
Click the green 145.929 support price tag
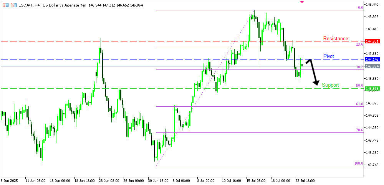point(372,89)
